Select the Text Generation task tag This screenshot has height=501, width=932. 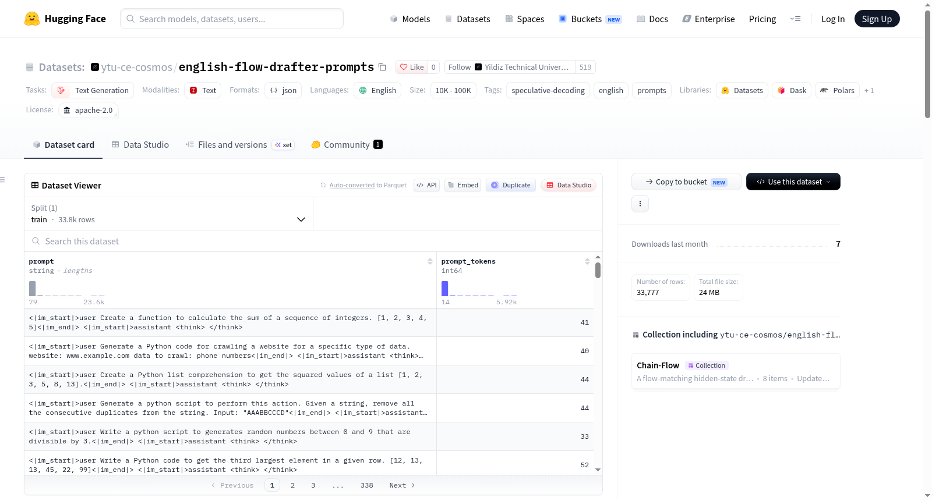93,90
